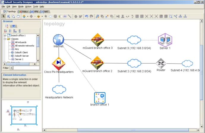This screenshot has height=133, width=205.
Task: Select the arrow pointer tool
Action: [4, 16]
